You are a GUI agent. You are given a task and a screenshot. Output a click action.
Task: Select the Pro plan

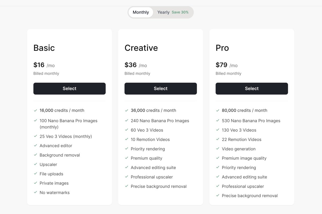click(252, 89)
